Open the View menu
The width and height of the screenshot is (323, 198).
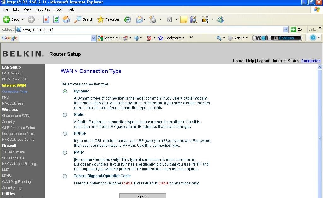click(x=27, y=9)
